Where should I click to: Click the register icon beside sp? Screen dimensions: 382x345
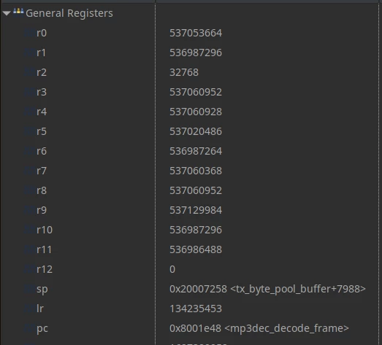pyautogui.click(x=29, y=290)
